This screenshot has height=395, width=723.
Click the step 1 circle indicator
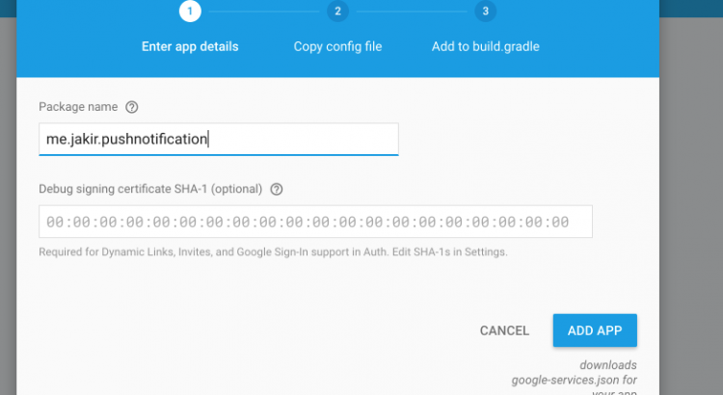190,12
